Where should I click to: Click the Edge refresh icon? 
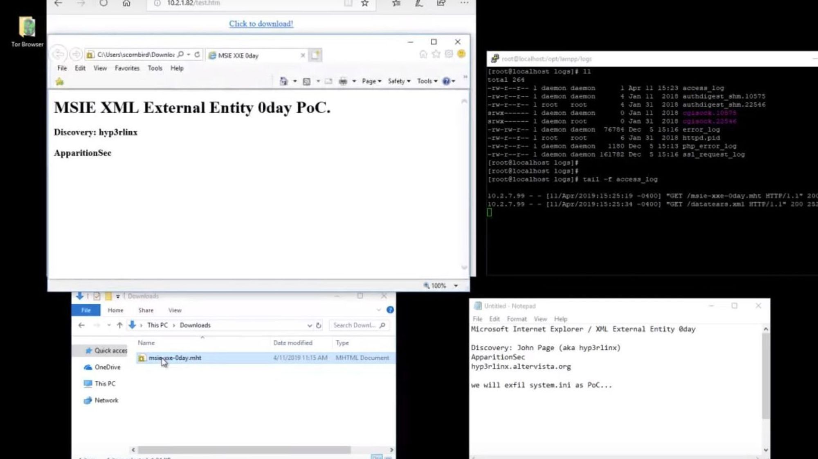click(103, 3)
